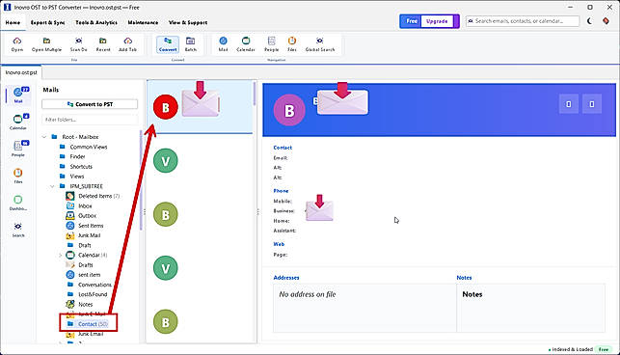Open the Conversations folder
This screenshot has height=355, width=620.
point(94,285)
